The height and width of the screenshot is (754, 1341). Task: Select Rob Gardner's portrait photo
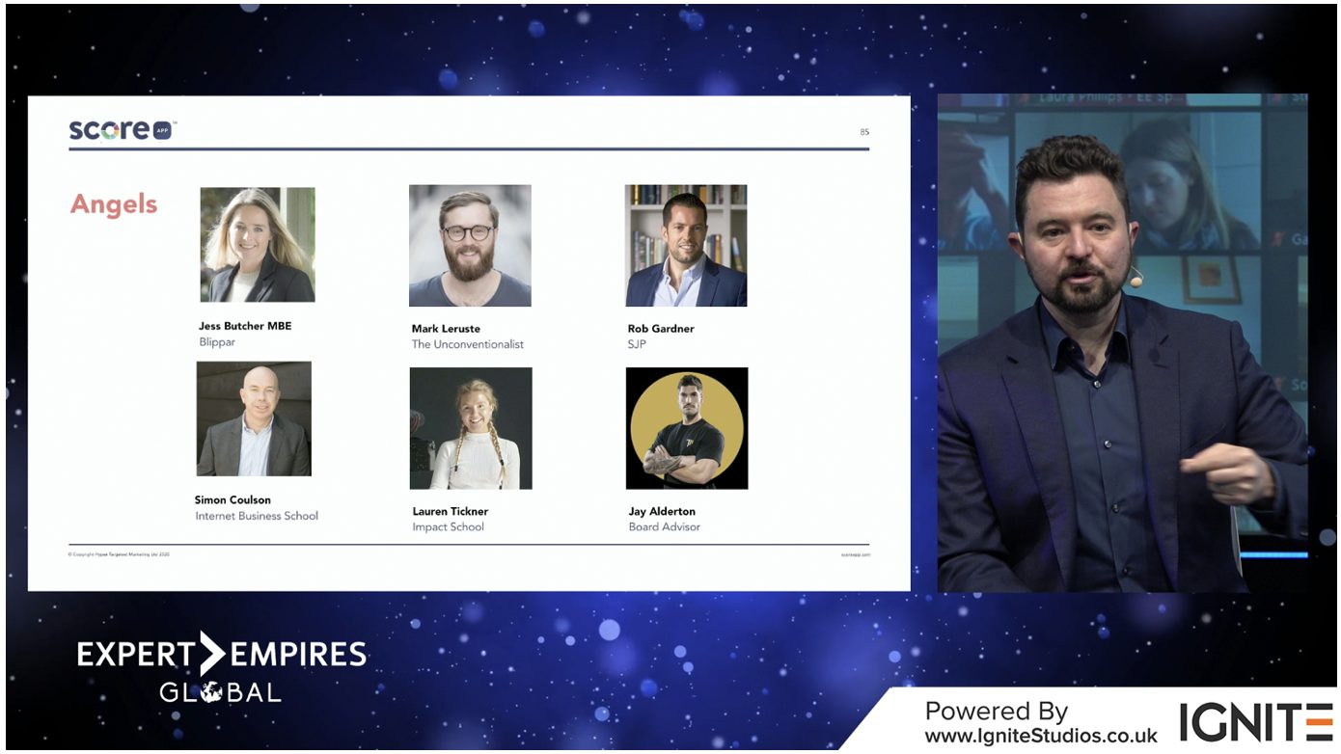coord(686,246)
